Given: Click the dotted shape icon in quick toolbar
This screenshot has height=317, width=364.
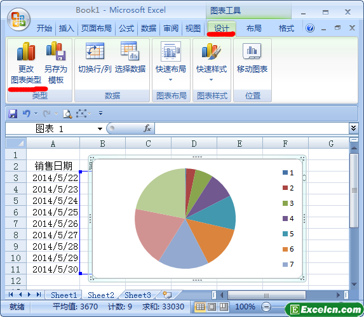Looking at the screenshot, I should (81, 114).
